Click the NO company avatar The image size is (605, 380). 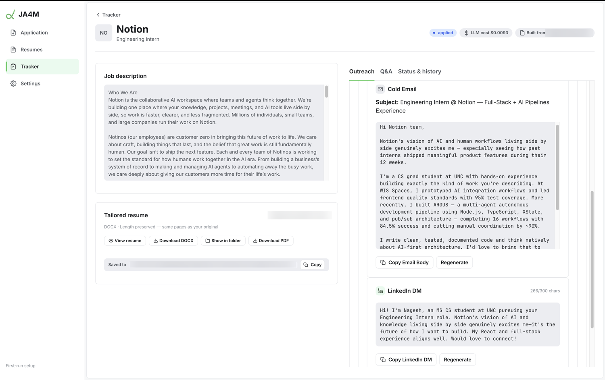coord(104,33)
